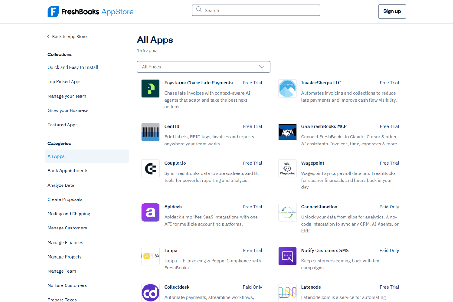
Task: Click the FreshBooks AppStore logo
Action: pos(90,12)
